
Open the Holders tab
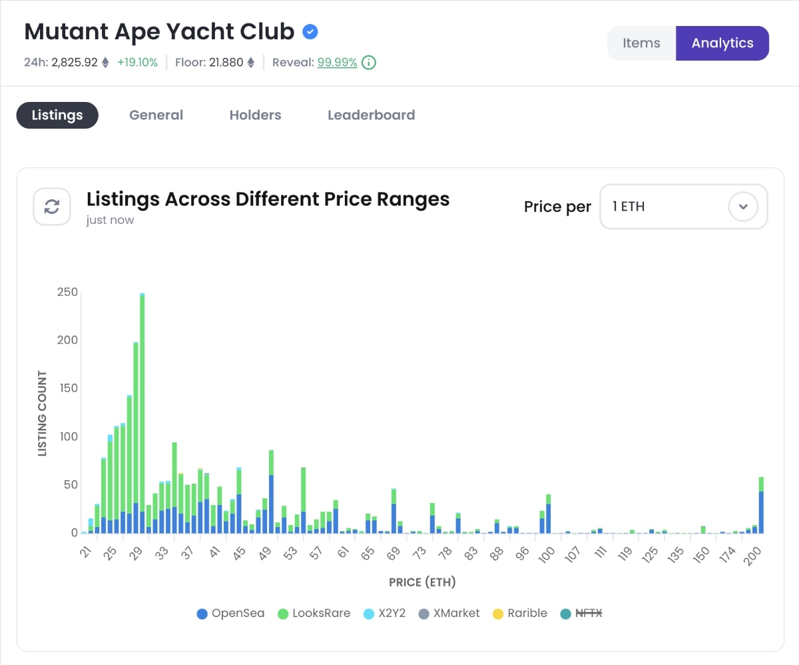point(255,115)
